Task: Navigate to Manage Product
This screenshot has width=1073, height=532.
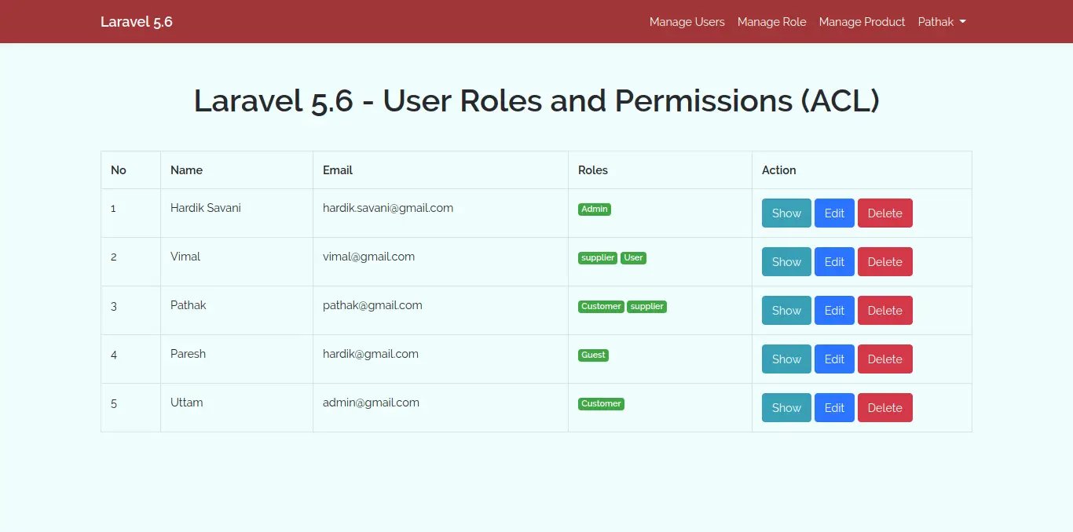Action: [862, 22]
